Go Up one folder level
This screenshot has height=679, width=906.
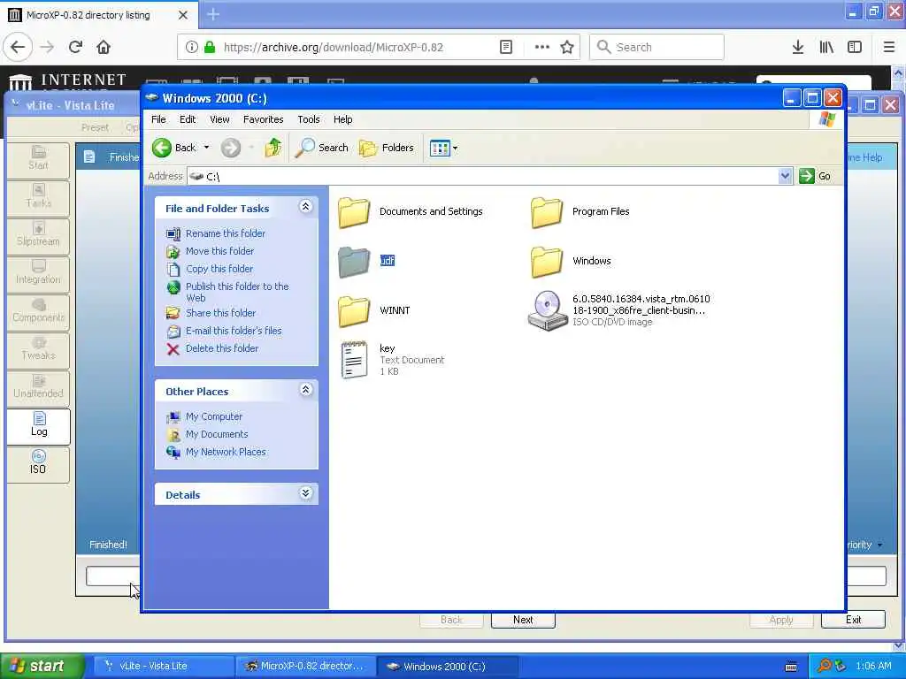(273, 148)
